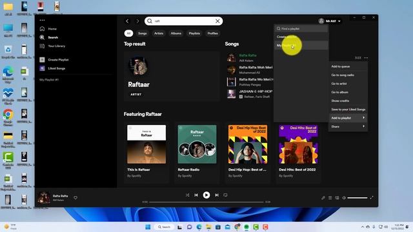Viewport: 413px width, 232px height.
Task: Go back with the left arrow
Action: point(128,21)
